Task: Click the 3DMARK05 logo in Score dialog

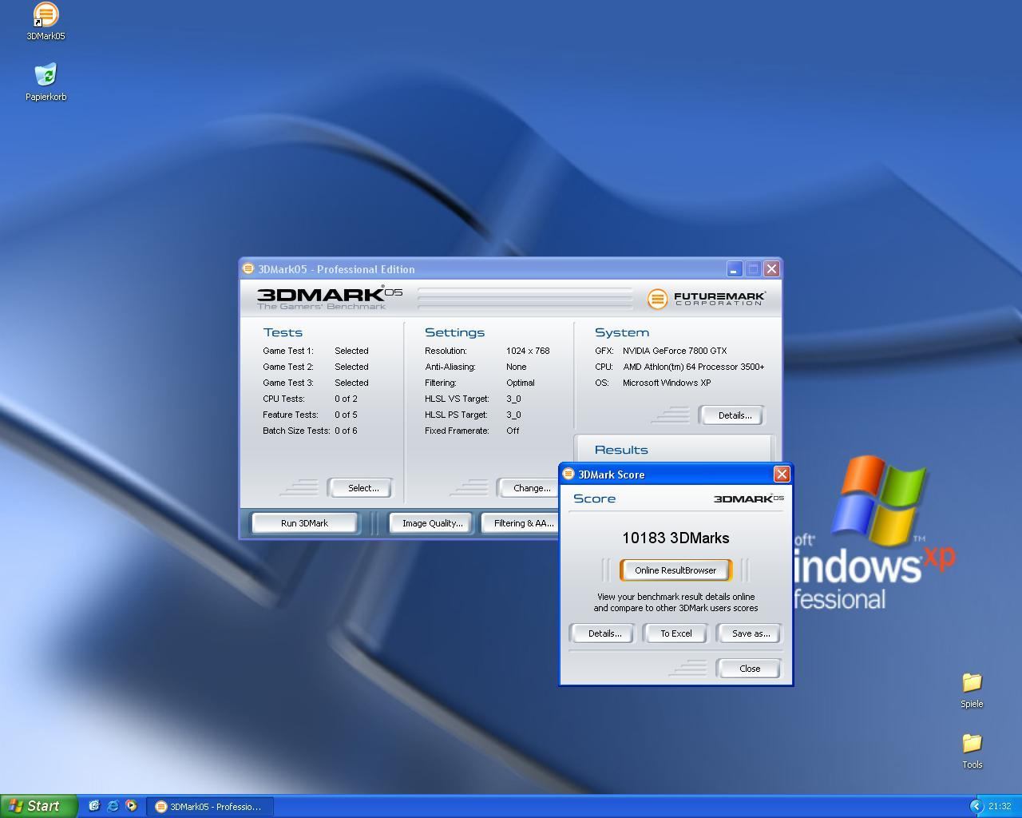Action: pyautogui.click(x=748, y=498)
